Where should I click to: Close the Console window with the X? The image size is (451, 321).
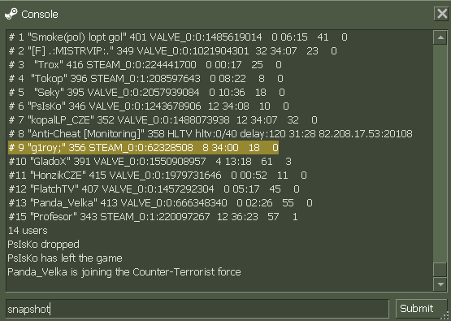441,14
